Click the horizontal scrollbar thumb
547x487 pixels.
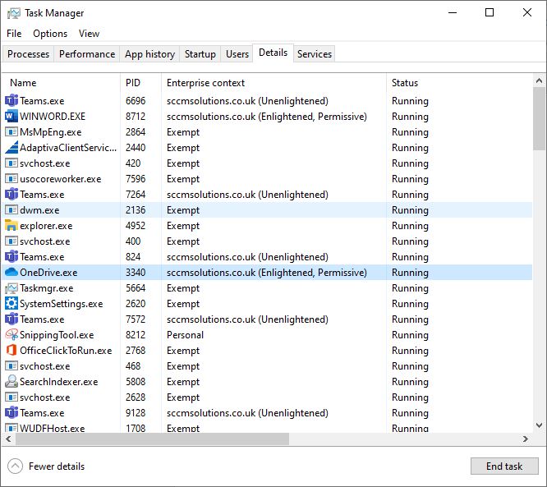coord(148,439)
